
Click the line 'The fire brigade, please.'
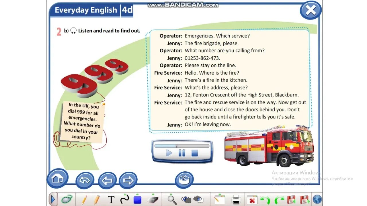pyautogui.click(x=212, y=43)
